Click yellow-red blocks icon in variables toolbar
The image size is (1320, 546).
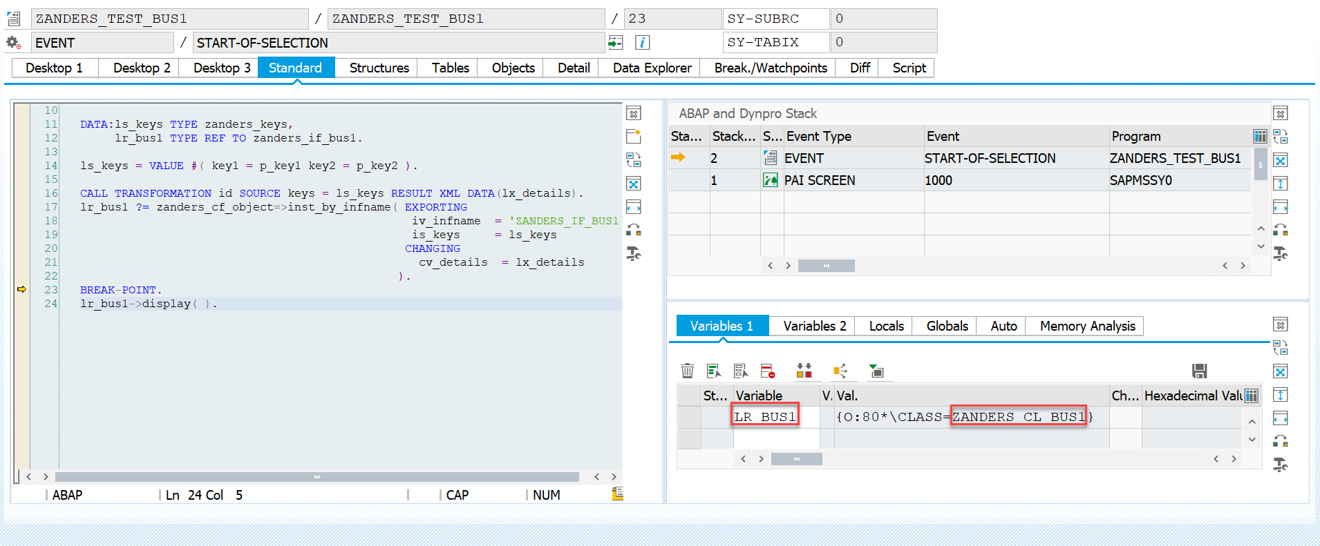click(x=804, y=371)
